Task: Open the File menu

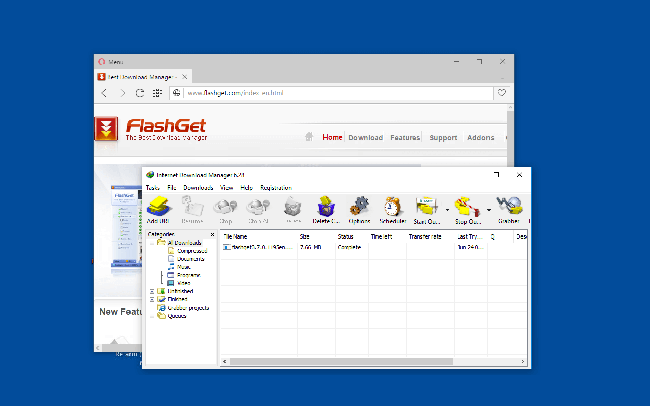Action: pyautogui.click(x=172, y=188)
